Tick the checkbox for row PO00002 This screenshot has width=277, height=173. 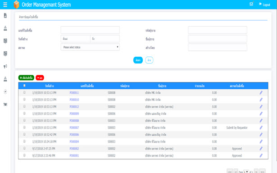point(24,148)
